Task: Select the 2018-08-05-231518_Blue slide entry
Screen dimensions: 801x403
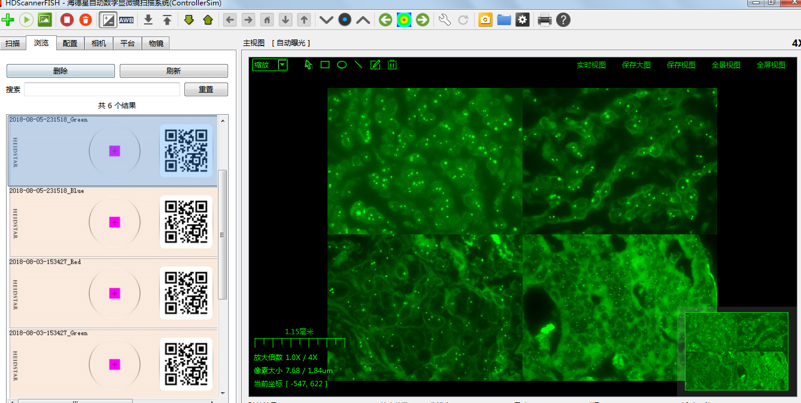Action: (x=113, y=221)
